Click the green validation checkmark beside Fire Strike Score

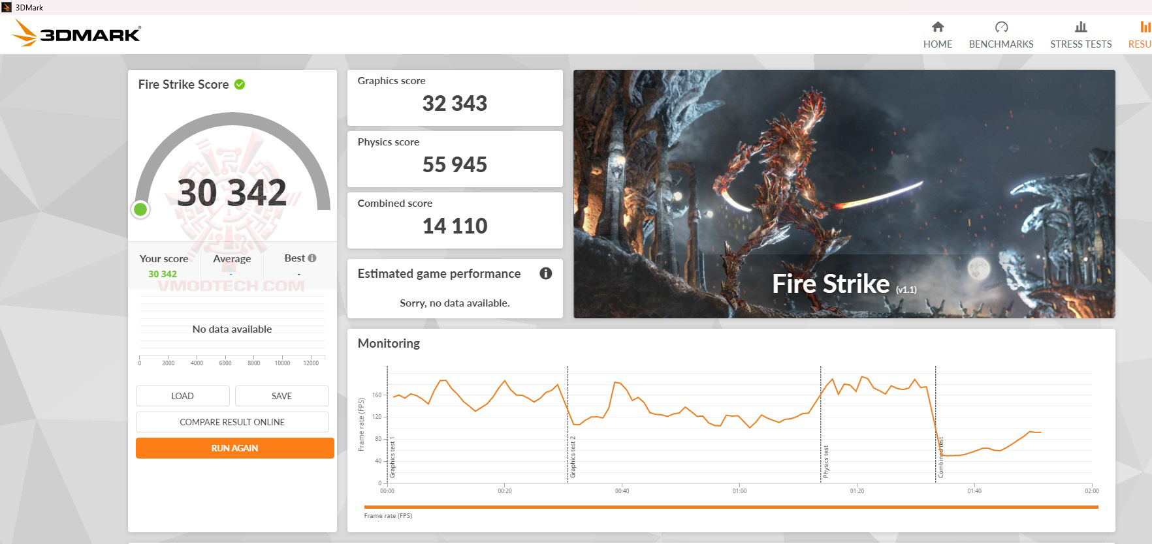[240, 84]
